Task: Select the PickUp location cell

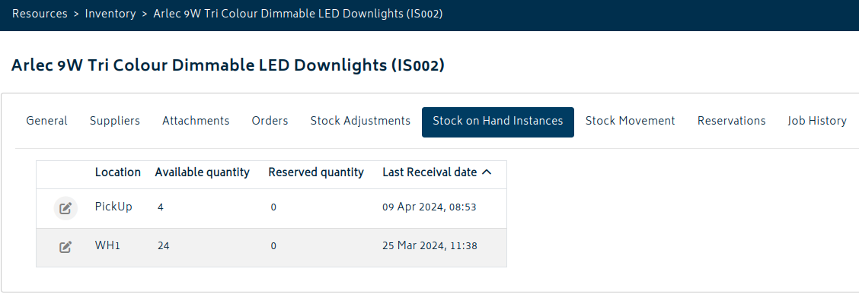Action: (113, 207)
